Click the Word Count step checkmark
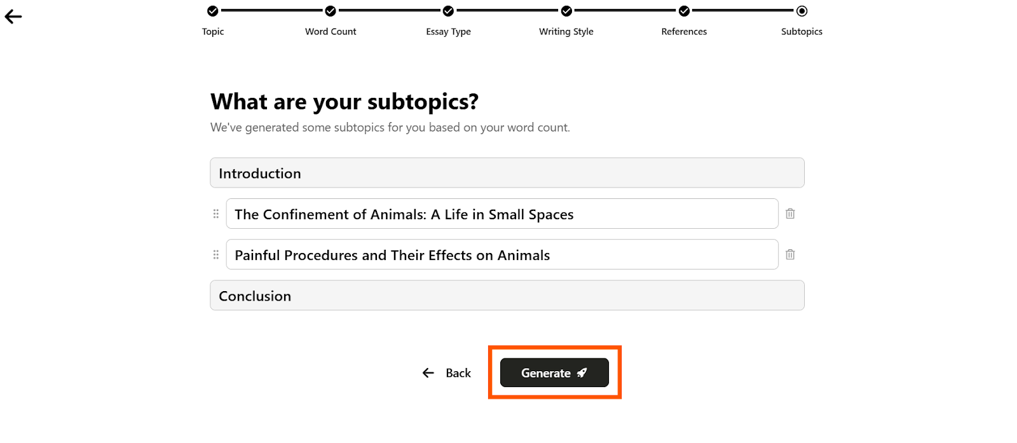 point(331,11)
